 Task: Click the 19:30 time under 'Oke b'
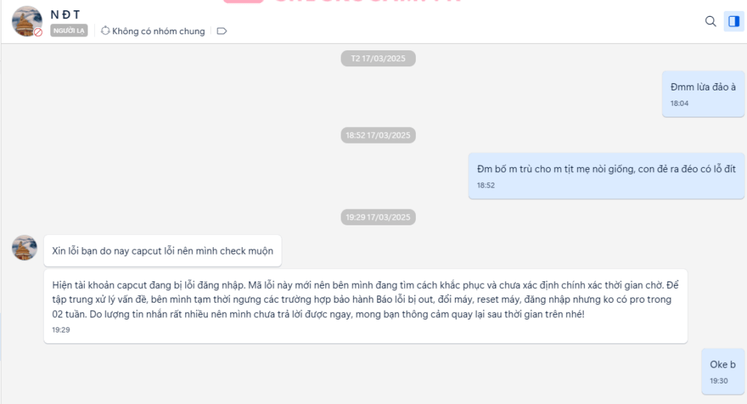point(719,381)
